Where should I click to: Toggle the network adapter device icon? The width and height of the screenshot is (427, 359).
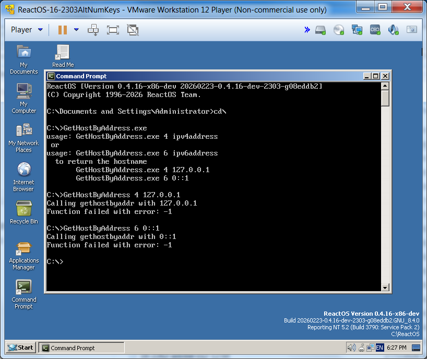point(357,30)
